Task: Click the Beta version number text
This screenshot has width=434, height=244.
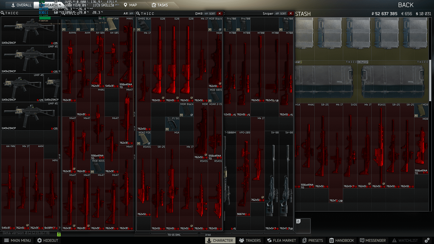Action: pos(26,233)
